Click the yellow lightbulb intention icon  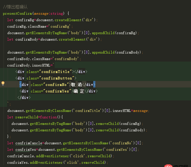tap(3, 84)
